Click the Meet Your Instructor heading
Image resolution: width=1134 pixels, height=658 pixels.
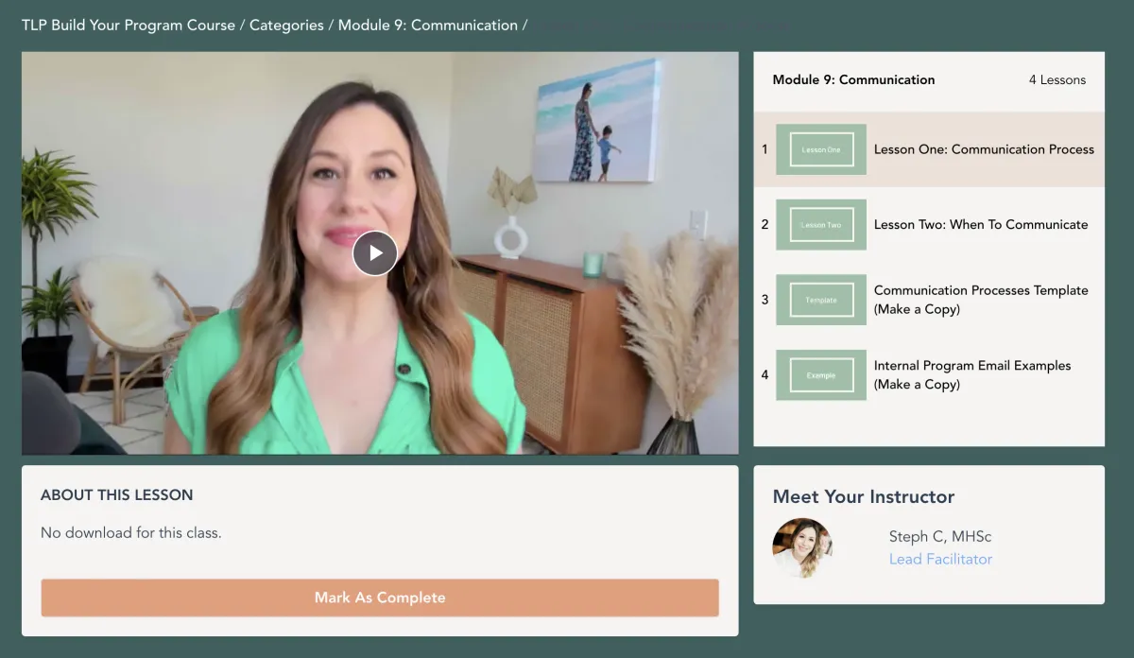point(864,496)
